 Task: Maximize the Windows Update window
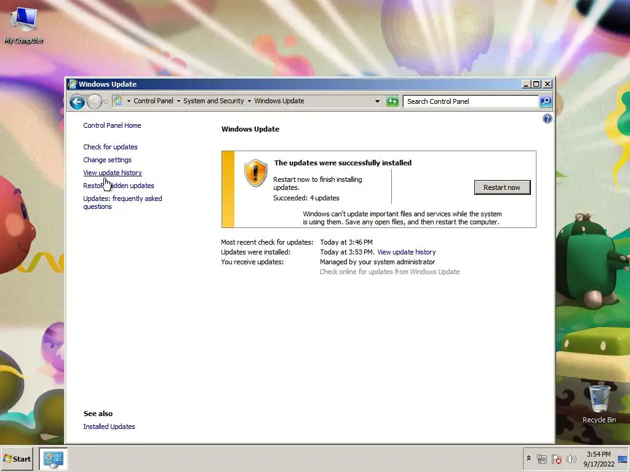click(536, 84)
